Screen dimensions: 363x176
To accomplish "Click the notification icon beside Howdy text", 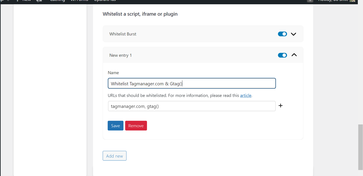I will pyautogui.click(x=310, y=1).
